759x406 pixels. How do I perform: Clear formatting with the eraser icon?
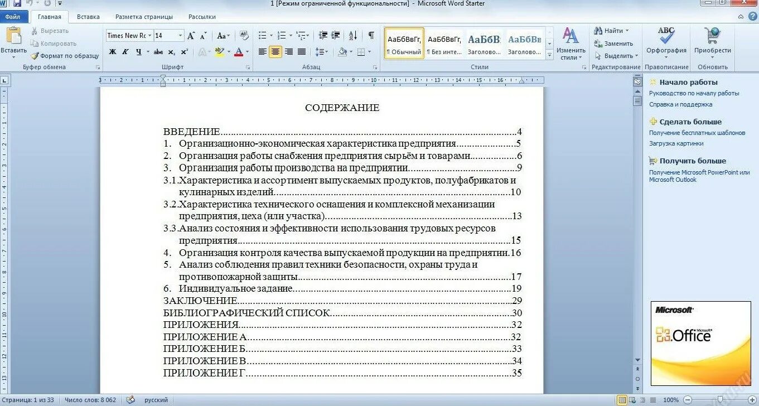click(244, 36)
